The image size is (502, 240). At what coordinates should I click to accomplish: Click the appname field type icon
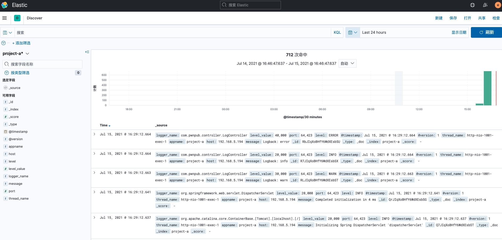tap(6, 147)
